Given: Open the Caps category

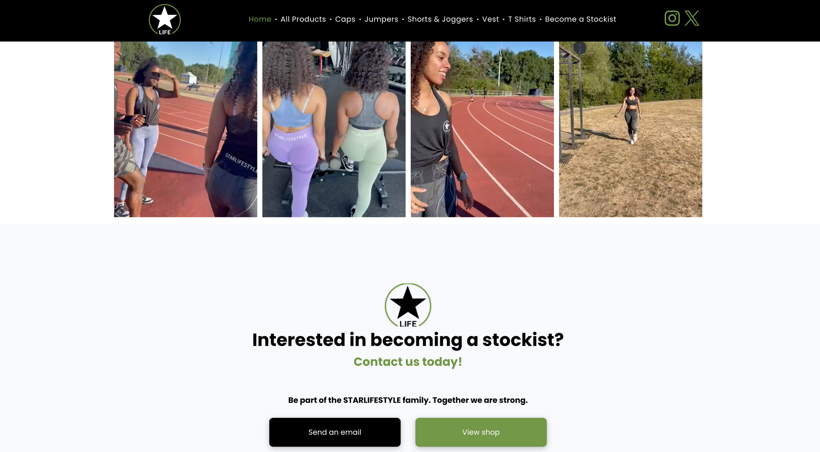Looking at the screenshot, I should (x=345, y=19).
